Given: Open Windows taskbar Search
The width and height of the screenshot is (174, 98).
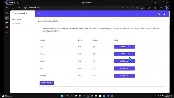Looking at the screenshot, I should pyautogui.click(x=69, y=96).
